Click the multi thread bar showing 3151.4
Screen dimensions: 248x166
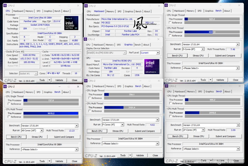tap(132, 107)
